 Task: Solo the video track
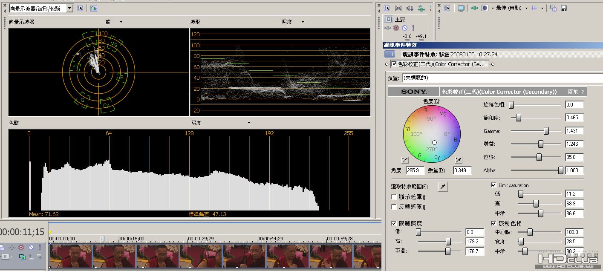(x=40, y=247)
